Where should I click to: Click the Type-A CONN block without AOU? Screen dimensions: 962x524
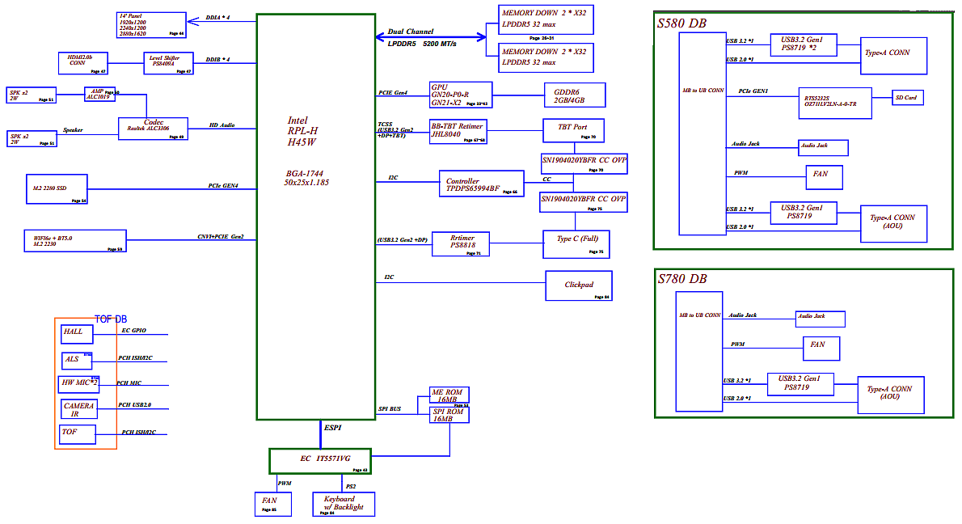point(893,56)
